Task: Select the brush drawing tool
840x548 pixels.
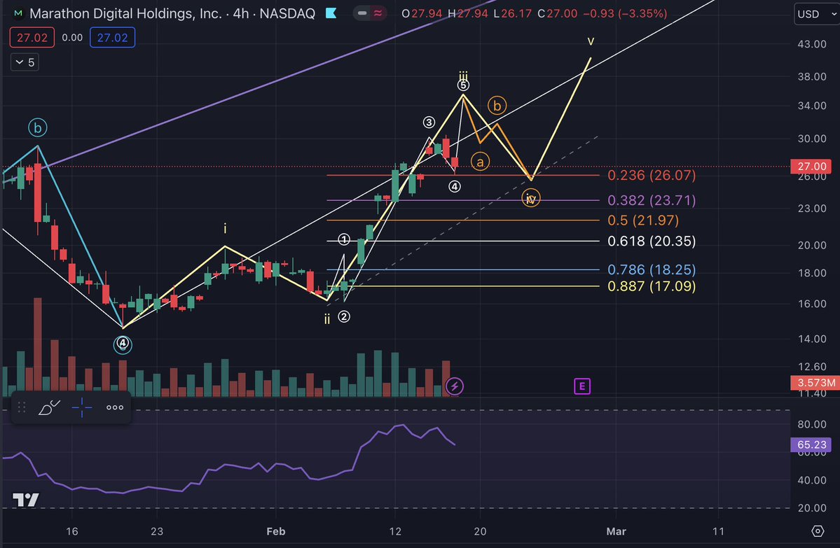Action: click(x=49, y=408)
